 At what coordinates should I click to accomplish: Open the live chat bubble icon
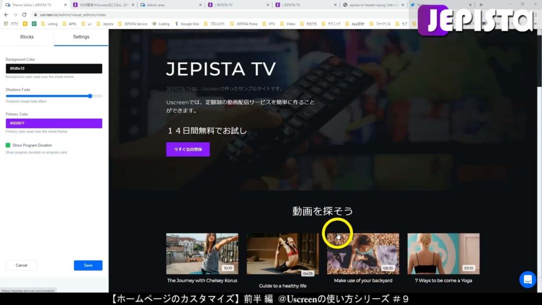(x=528, y=280)
